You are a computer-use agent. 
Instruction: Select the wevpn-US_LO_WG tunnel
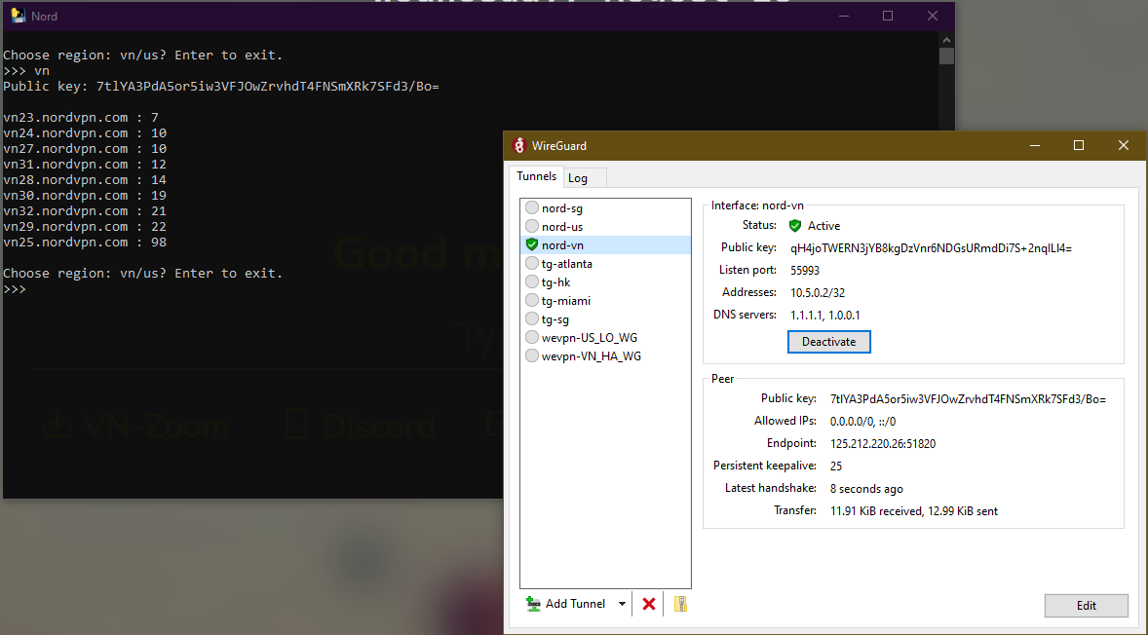605,337
